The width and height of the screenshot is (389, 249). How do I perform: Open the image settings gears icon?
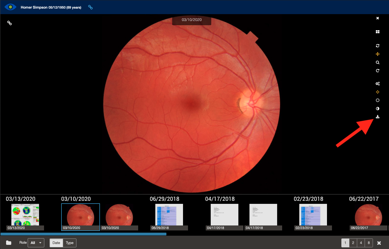point(377,84)
